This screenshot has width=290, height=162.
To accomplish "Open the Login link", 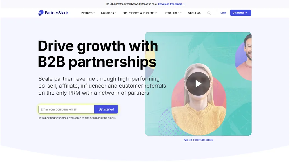I will coord(223,13).
